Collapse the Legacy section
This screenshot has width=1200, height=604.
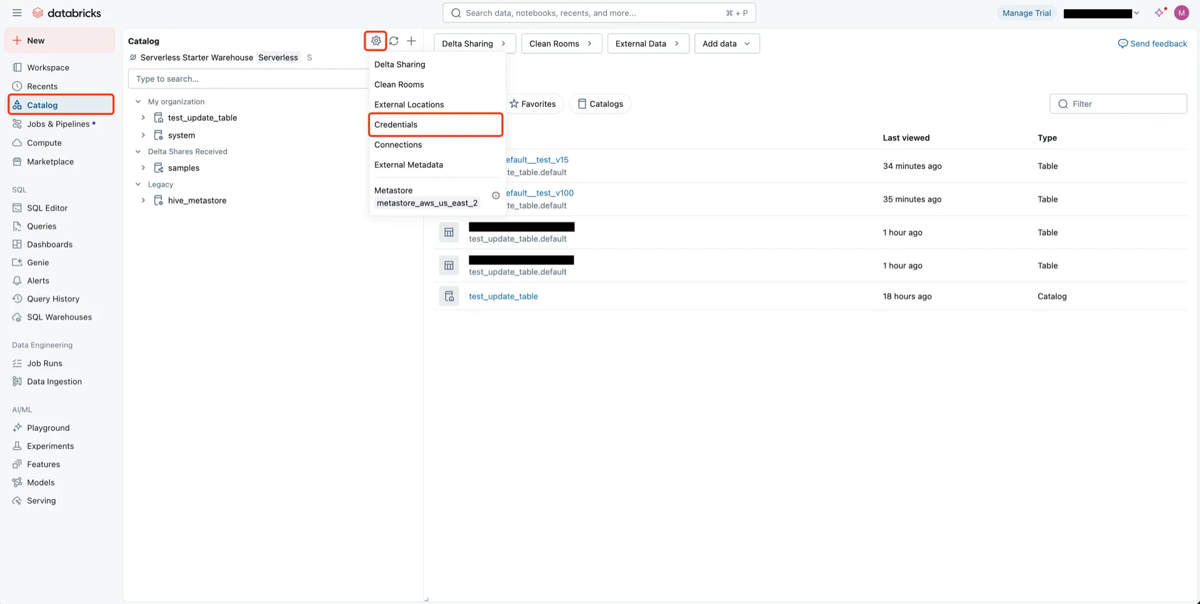138,184
